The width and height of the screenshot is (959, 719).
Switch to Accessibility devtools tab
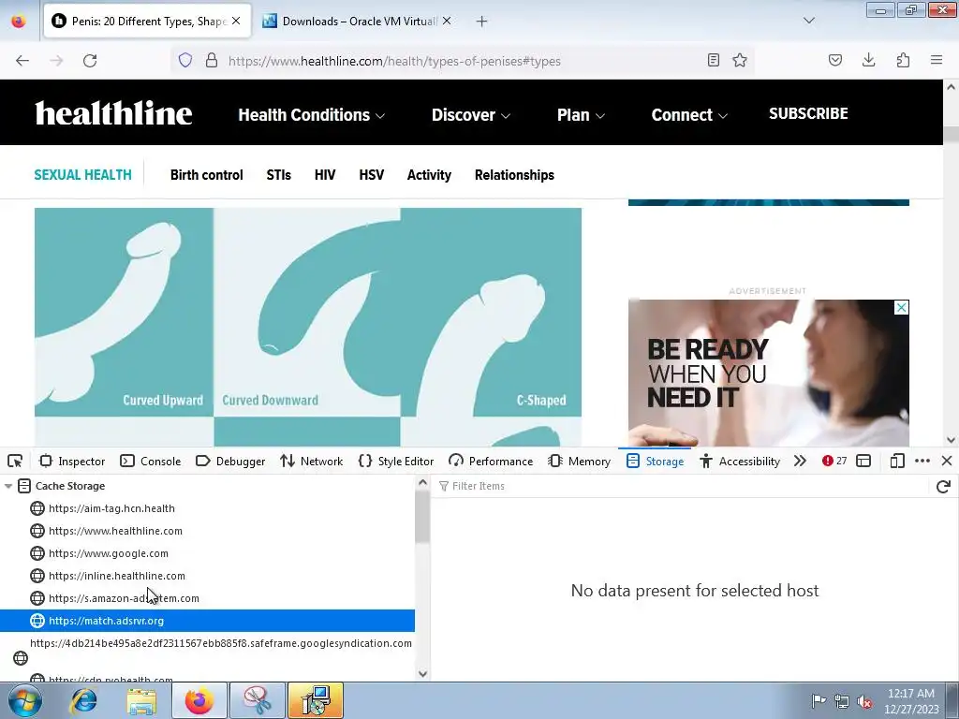coord(740,461)
